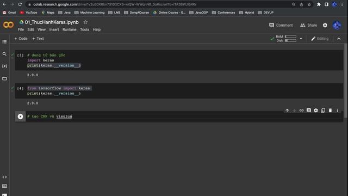Add a comment to the cell
348x196 pixels.
[x=309, y=111]
